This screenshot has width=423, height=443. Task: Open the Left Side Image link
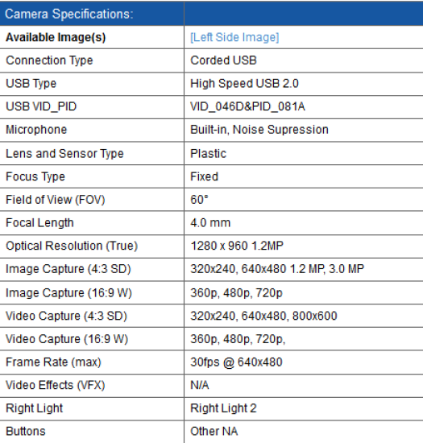(x=234, y=38)
